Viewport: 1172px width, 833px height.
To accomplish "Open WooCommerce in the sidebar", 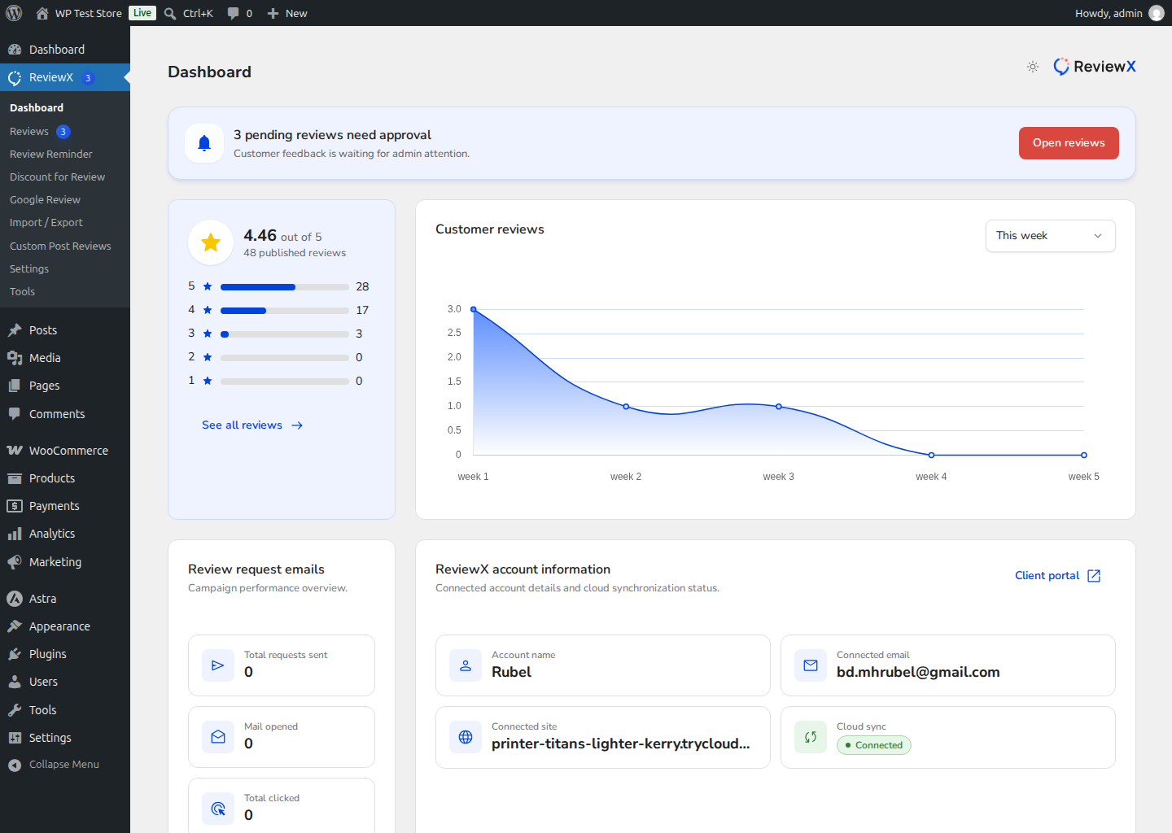I will click(65, 451).
